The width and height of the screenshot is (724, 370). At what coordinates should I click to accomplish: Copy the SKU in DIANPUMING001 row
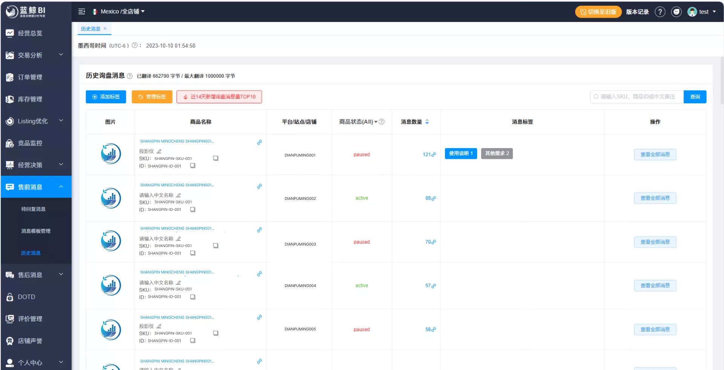(216, 158)
